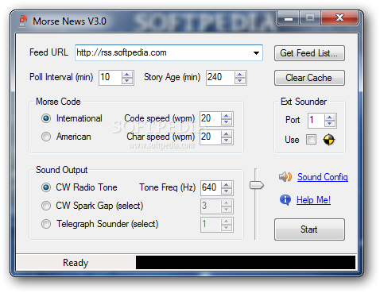Increase the Ext Sounder Port number

(330, 118)
